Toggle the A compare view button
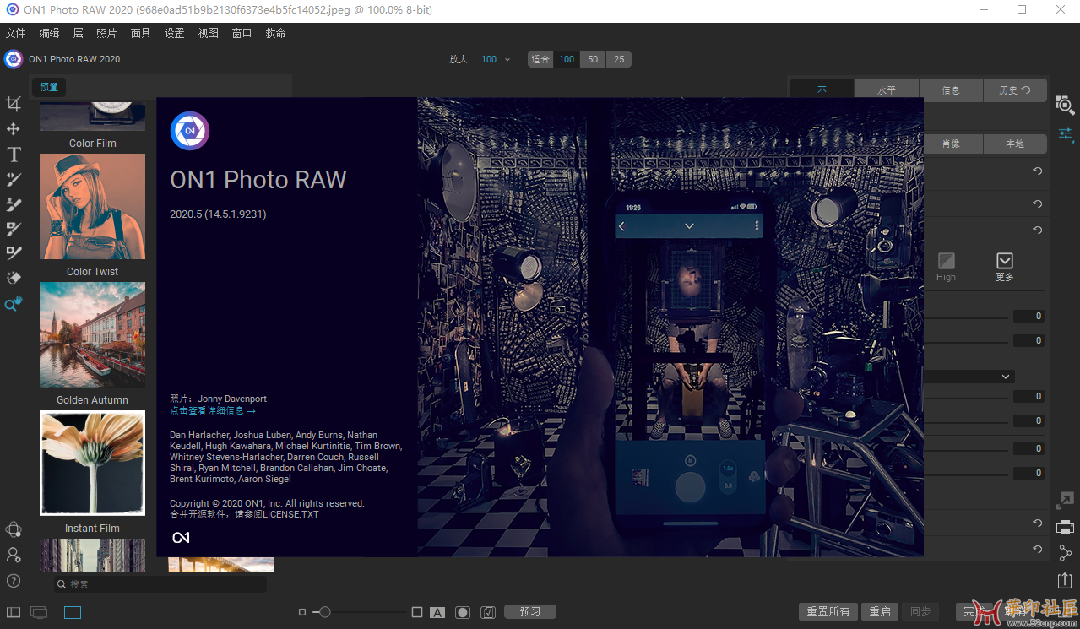 point(437,612)
